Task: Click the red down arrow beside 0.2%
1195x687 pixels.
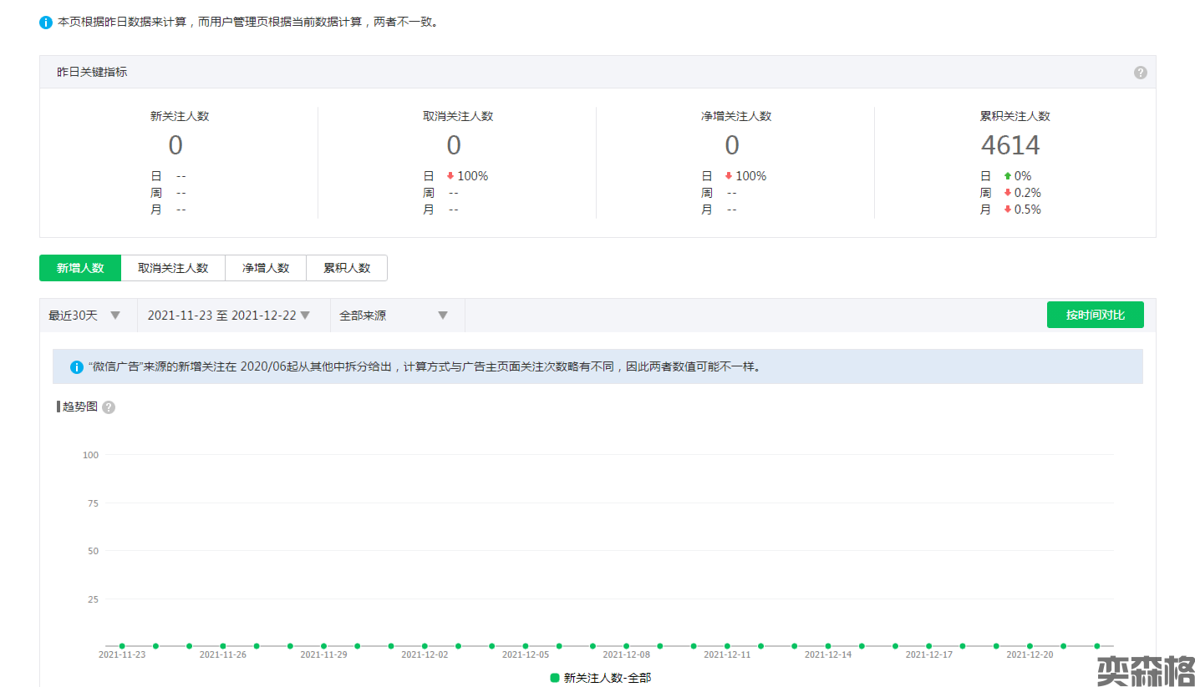Action: 1007,193
